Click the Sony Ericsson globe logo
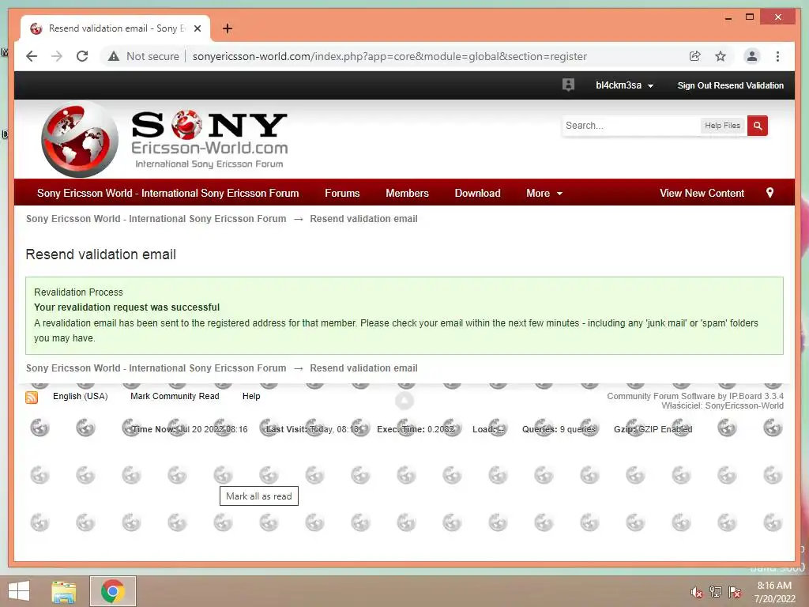Image resolution: width=809 pixels, height=607 pixels. click(80, 139)
